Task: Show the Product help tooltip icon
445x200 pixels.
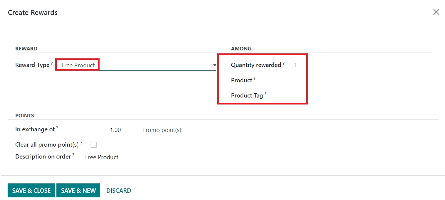Action: coord(255,78)
